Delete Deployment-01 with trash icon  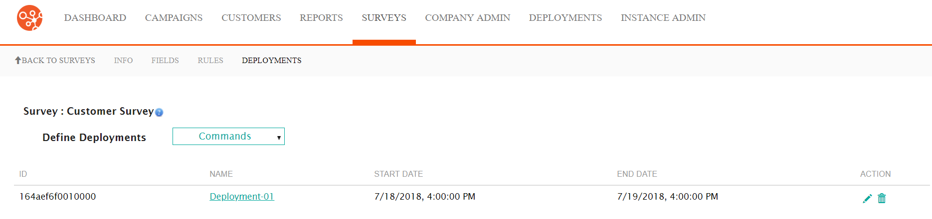coord(882,198)
